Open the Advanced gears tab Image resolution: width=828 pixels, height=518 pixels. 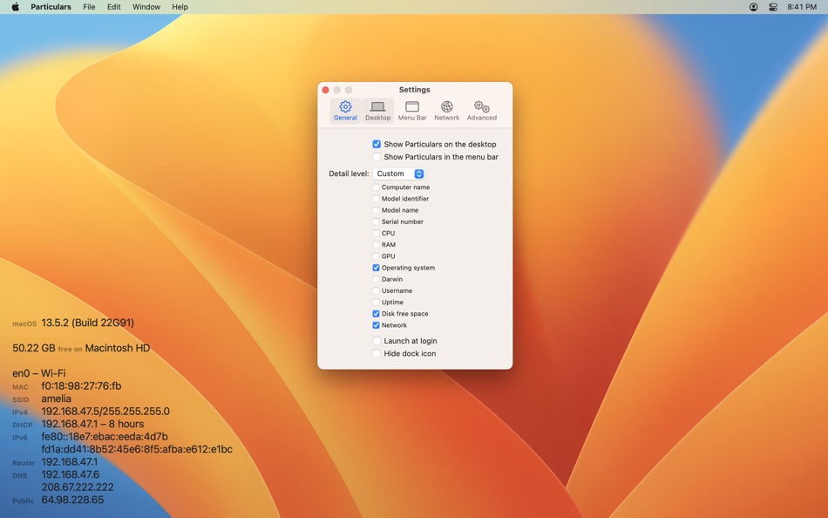click(482, 111)
